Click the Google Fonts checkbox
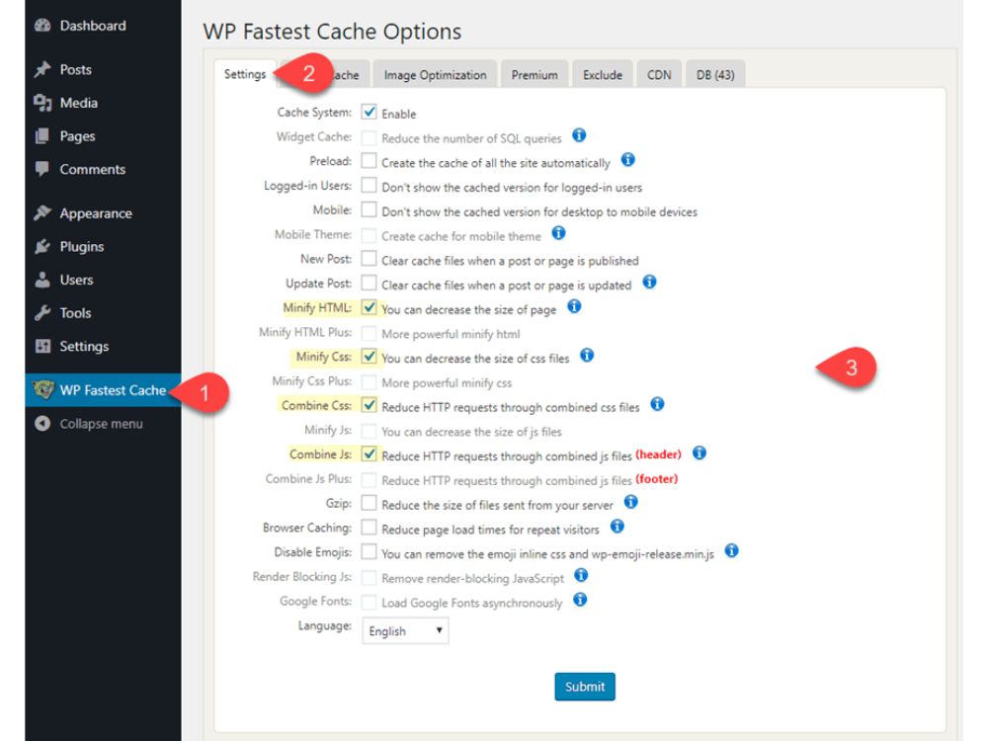Image resolution: width=988 pixels, height=741 pixels. 370,601
